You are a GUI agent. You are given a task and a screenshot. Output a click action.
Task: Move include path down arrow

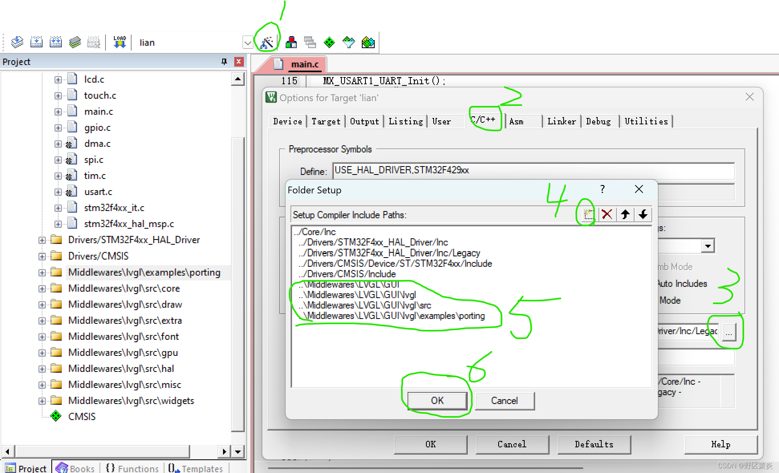(x=643, y=214)
